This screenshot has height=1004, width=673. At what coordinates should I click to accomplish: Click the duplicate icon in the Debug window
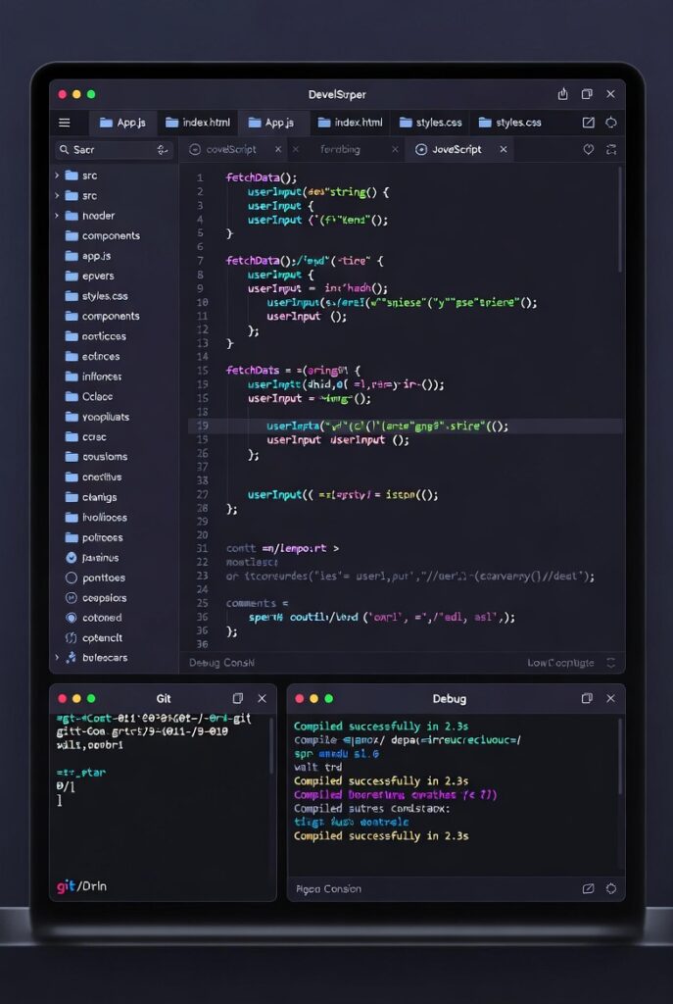pyautogui.click(x=587, y=698)
